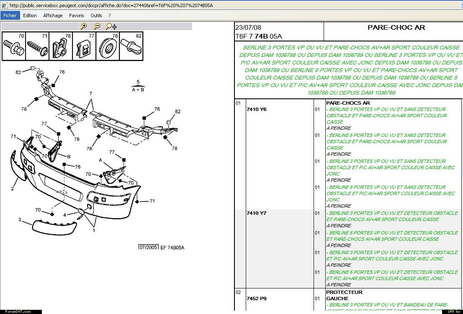Click diagram bracket label B

69,157
